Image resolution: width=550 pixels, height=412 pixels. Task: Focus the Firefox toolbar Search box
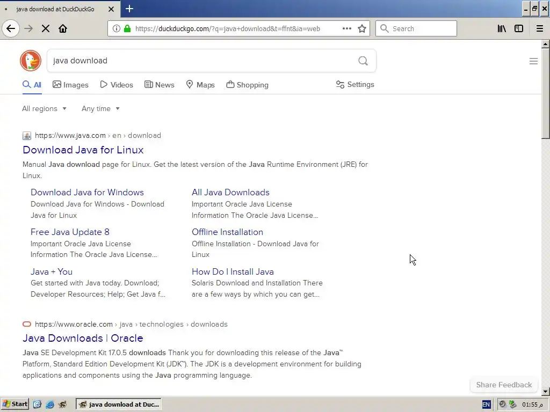(416, 28)
